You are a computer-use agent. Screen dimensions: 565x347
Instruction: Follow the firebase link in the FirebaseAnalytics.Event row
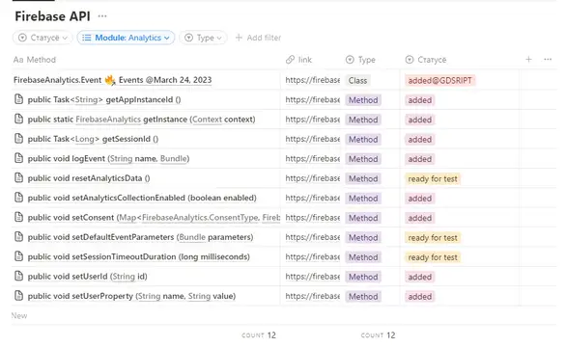[x=312, y=80]
